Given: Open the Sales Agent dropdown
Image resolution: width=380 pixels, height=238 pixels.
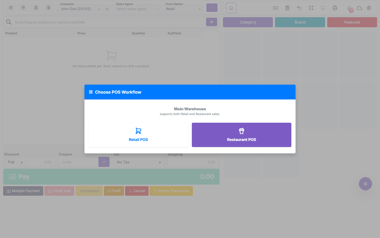Looking at the screenshot, I should (x=137, y=9).
